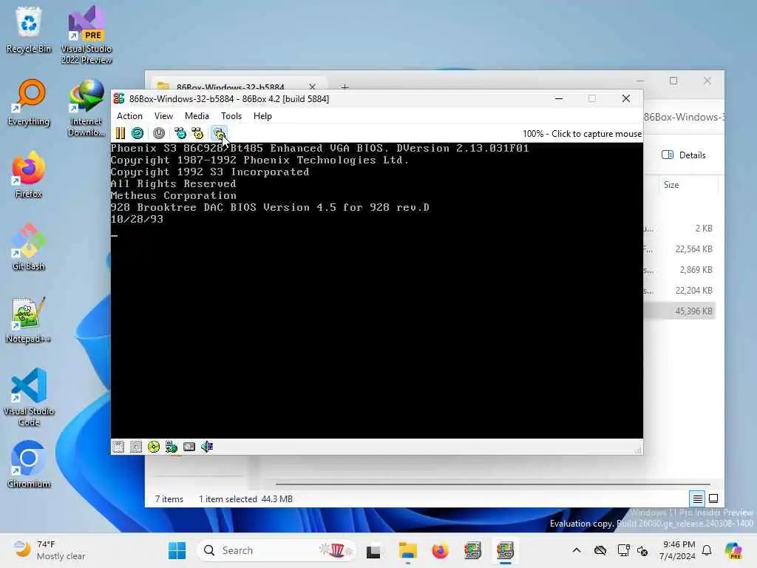Screen dimensions: 757x568
Task: Select Notepad++ desktop shortcut
Action: pyautogui.click(x=29, y=319)
